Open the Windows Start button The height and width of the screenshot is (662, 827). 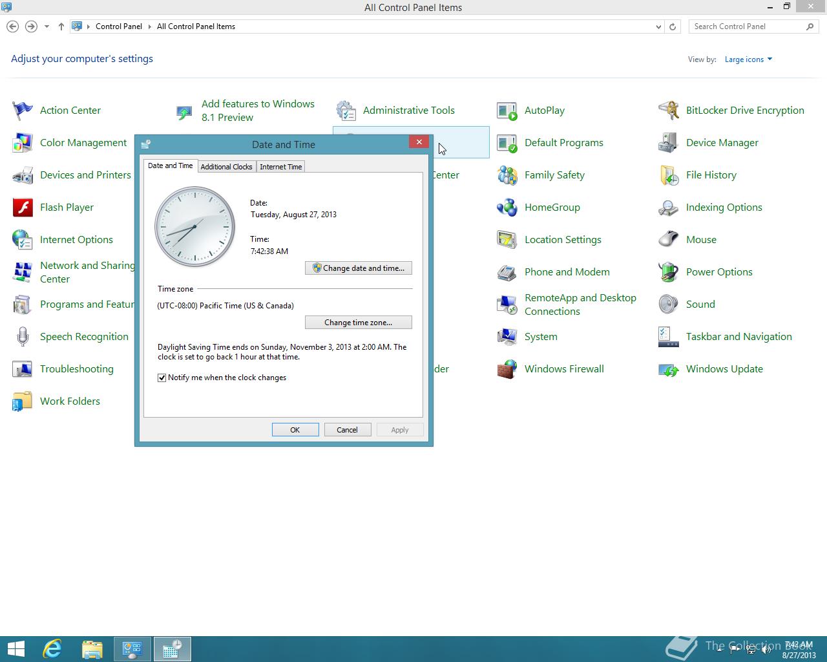point(16,649)
